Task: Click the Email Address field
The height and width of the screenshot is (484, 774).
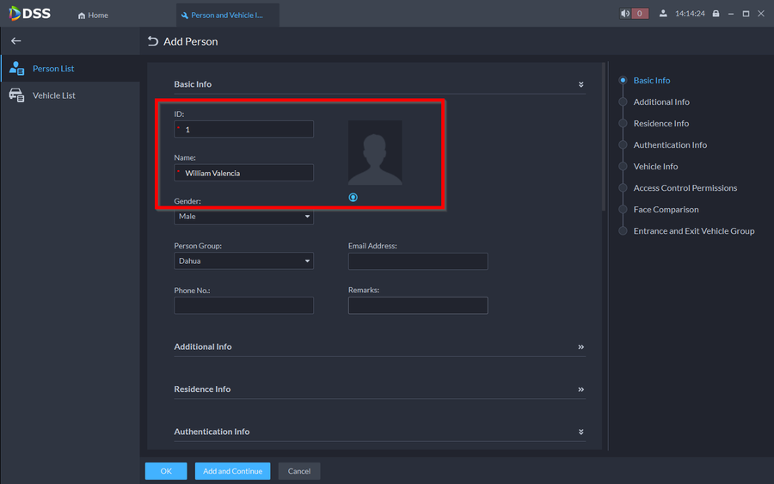Action: pos(418,261)
